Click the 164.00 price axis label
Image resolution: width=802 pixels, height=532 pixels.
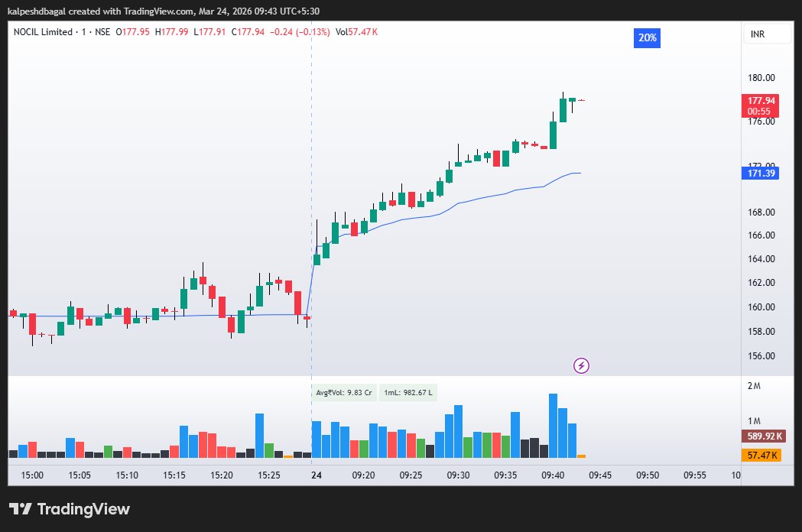tap(761, 259)
